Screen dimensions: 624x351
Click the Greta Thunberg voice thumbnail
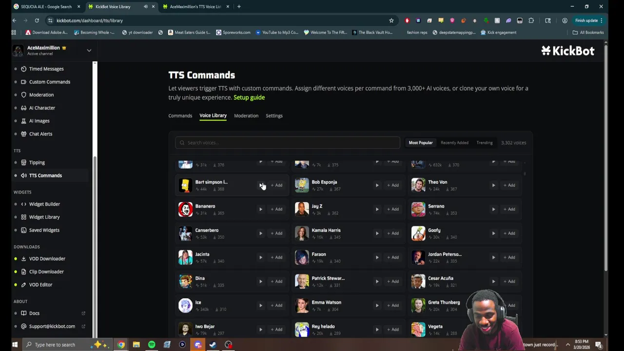pos(418,306)
